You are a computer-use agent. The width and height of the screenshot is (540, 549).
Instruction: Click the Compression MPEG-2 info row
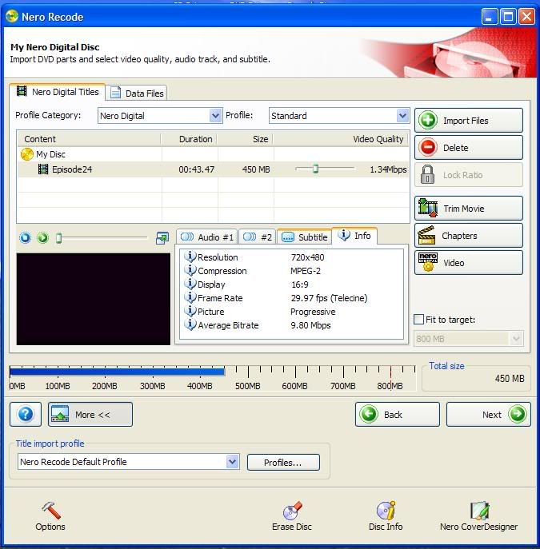tap(252, 271)
